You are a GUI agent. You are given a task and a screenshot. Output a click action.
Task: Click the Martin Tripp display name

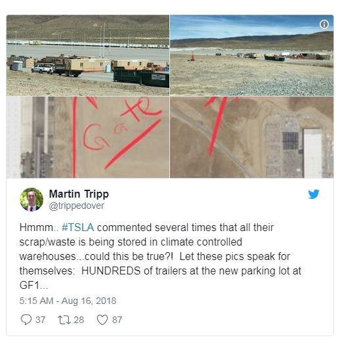coord(79,194)
